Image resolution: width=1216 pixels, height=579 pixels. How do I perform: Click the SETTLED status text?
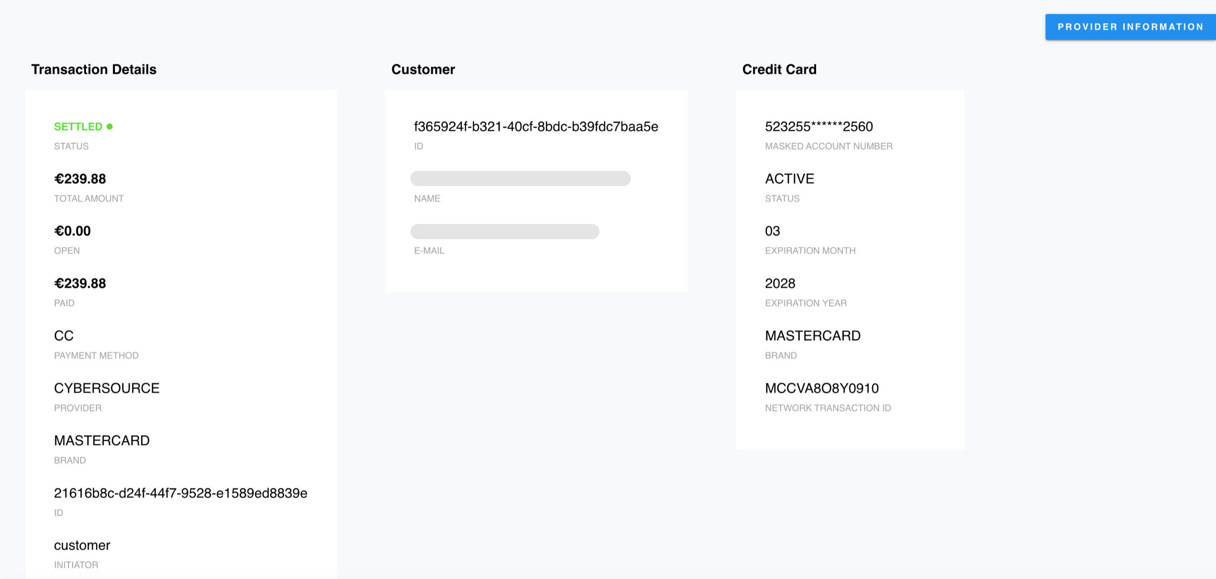78,127
